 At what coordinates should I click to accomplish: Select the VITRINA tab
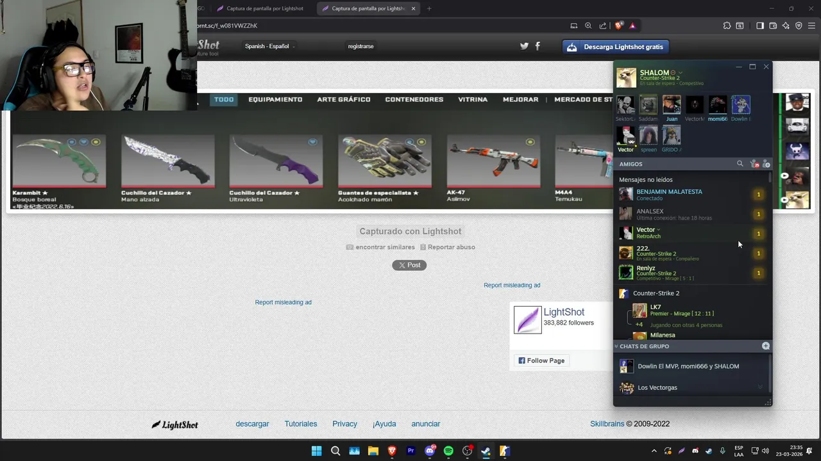(x=473, y=99)
